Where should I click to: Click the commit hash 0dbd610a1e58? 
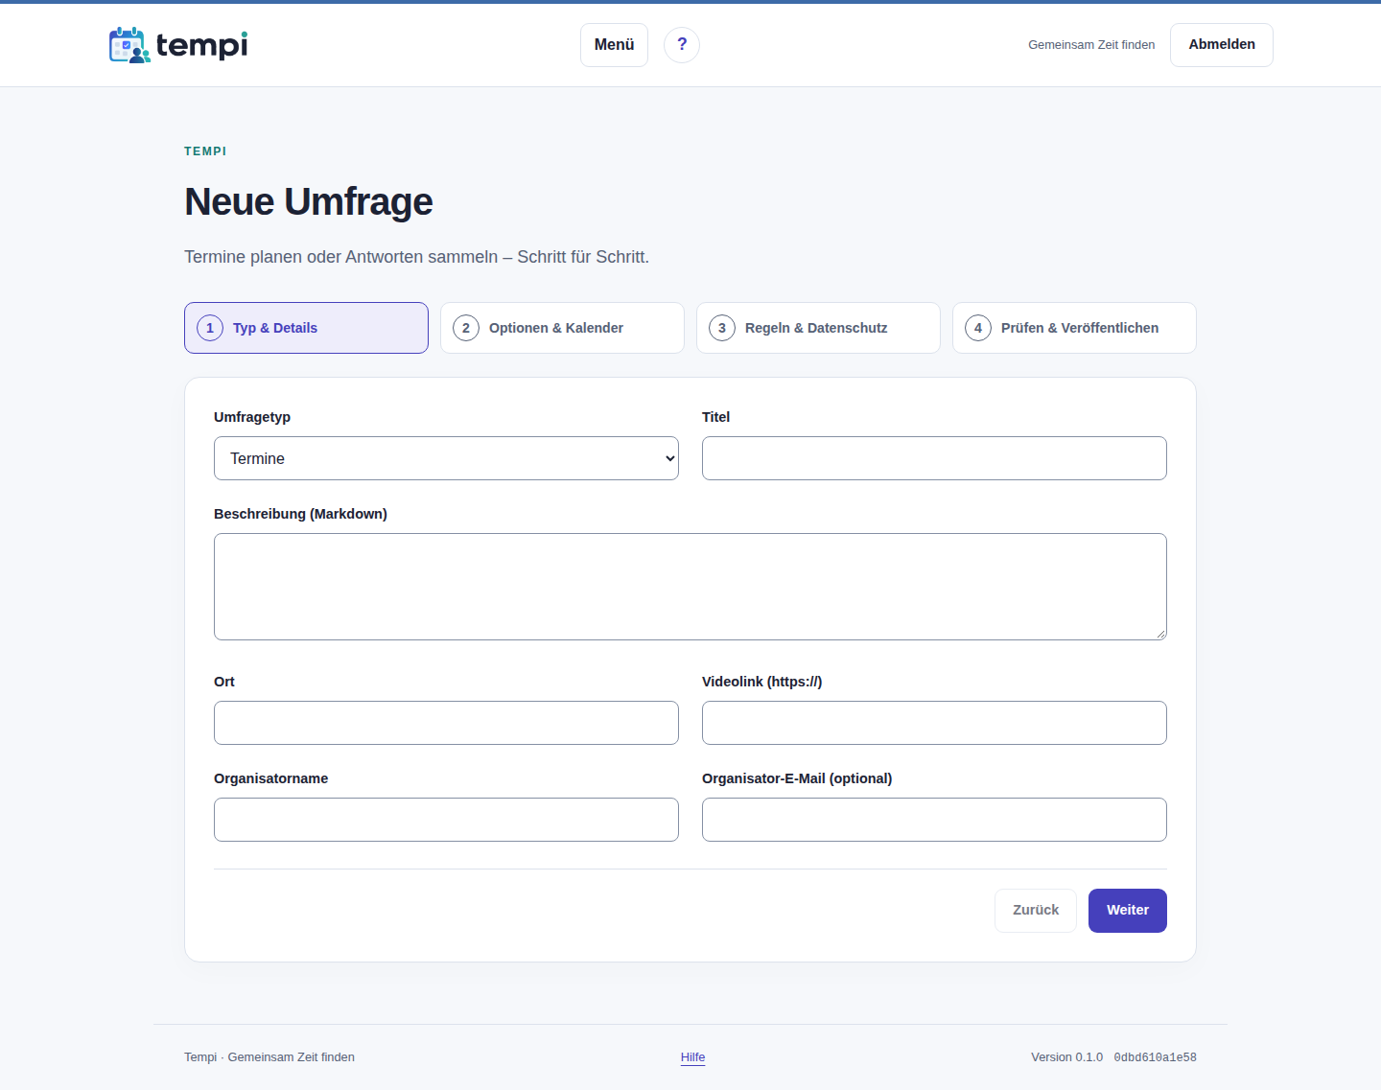[x=1155, y=1057]
